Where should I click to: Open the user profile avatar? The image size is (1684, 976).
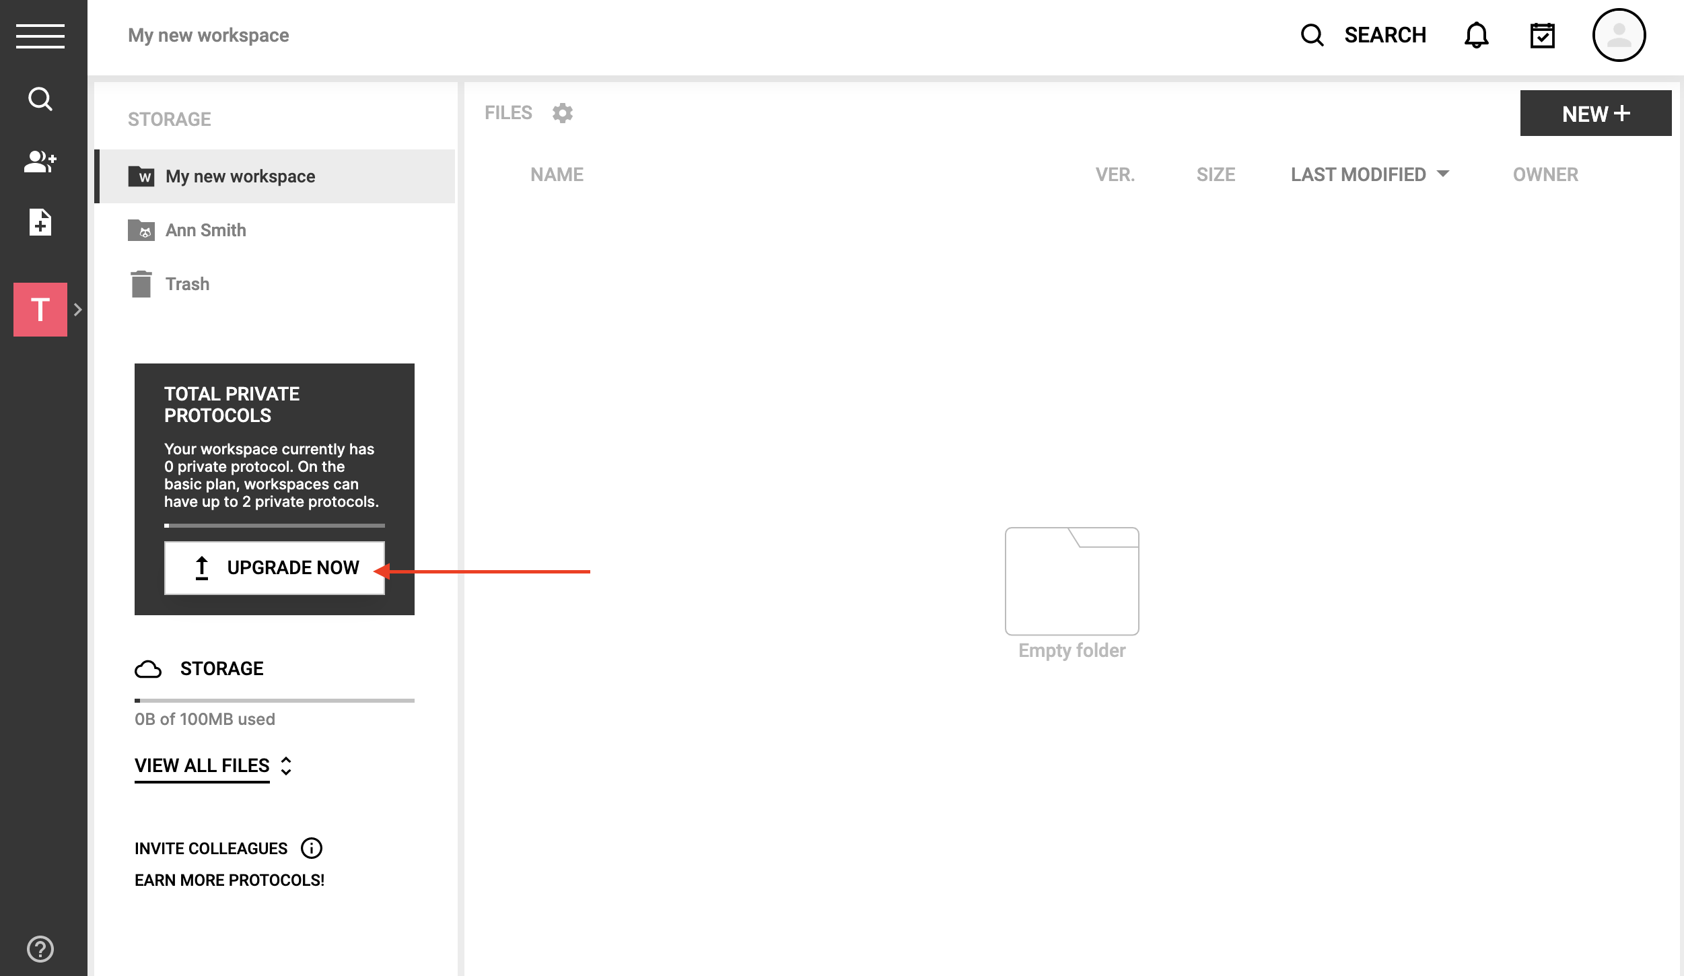click(1619, 36)
